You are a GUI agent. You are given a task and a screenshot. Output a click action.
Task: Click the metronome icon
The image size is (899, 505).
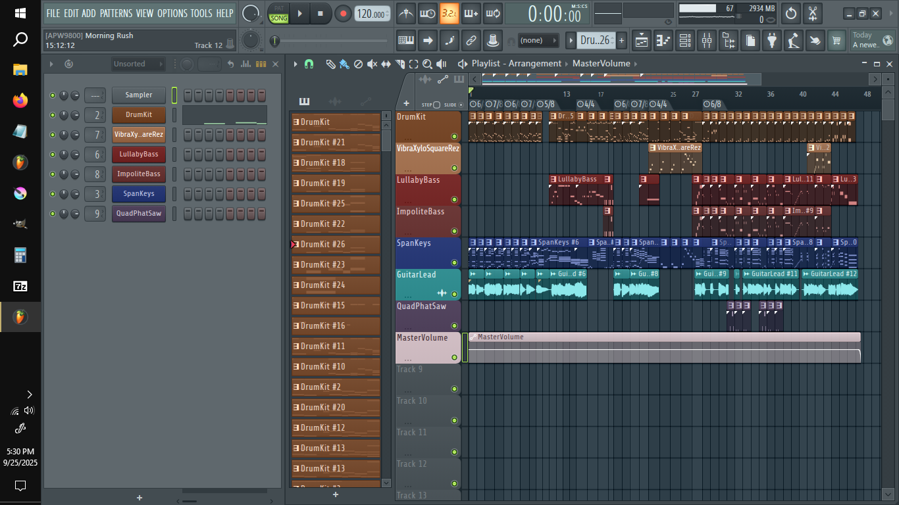coord(407,13)
